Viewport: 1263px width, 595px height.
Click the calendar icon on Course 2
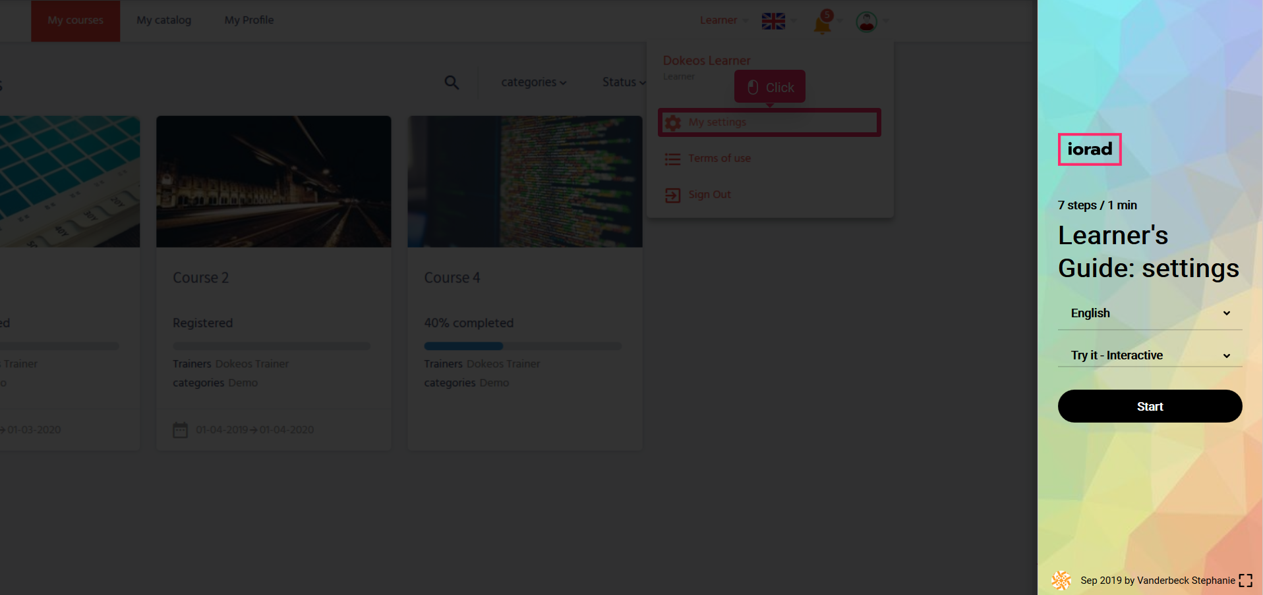coord(180,430)
